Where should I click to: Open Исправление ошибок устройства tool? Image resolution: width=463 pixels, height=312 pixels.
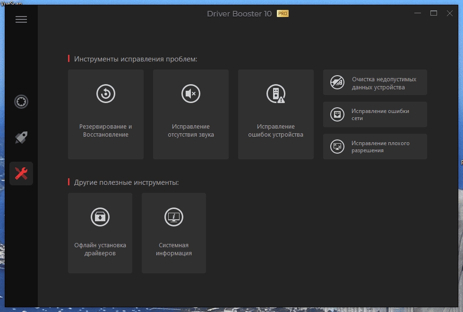coord(276,114)
